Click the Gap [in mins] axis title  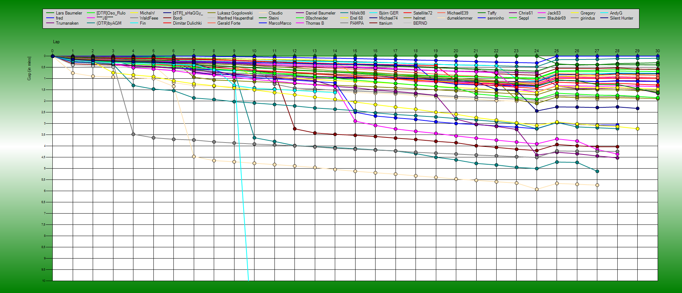[x=29, y=68]
